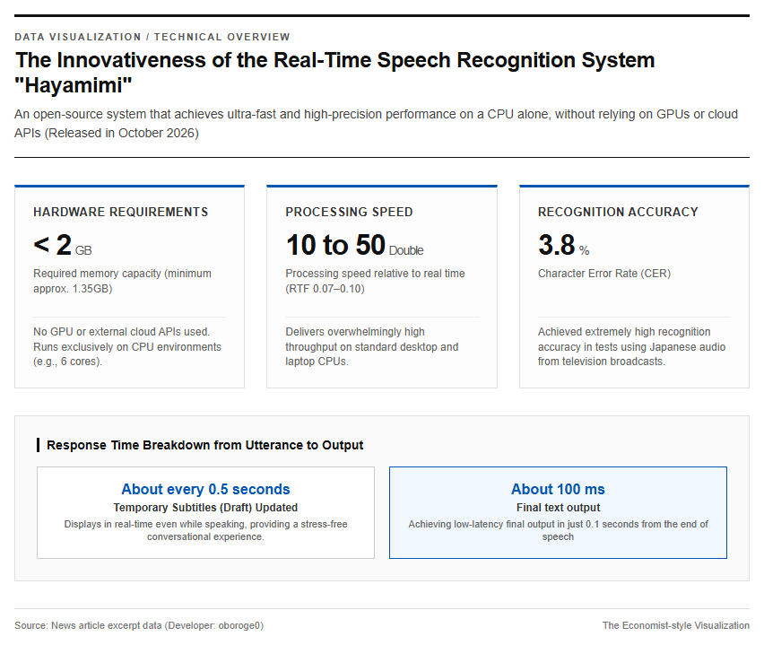The height and width of the screenshot is (645, 764).
Task: Select the "About 100 ms" heading
Action: pyautogui.click(x=558, y=489)
